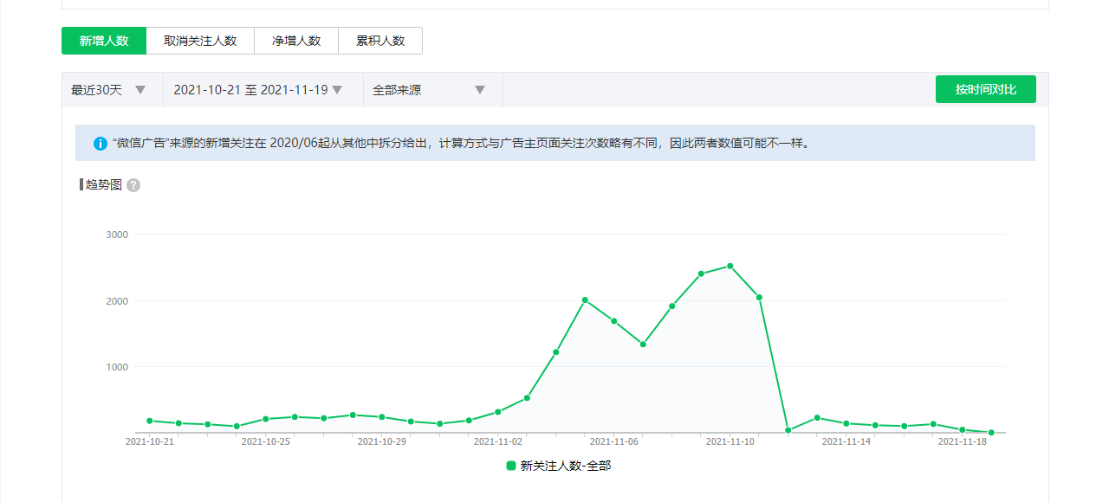Viewport: 1109px width, 502px height.
Task: Click the green legend color marker
Action: click(511, 466)
